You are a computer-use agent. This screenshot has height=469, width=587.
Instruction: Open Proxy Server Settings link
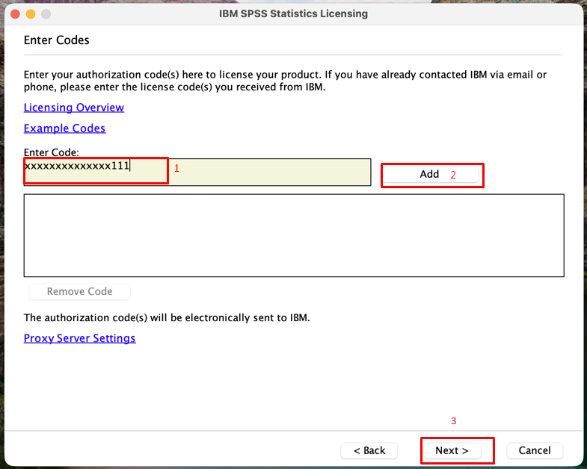pos(79,338)
